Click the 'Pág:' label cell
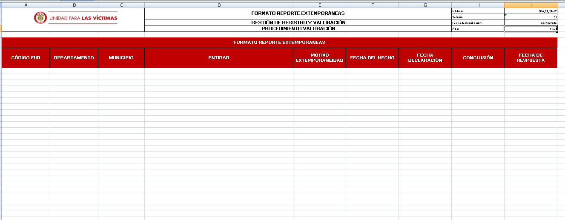This screenshot has height=220, width=565. point(478,29)
